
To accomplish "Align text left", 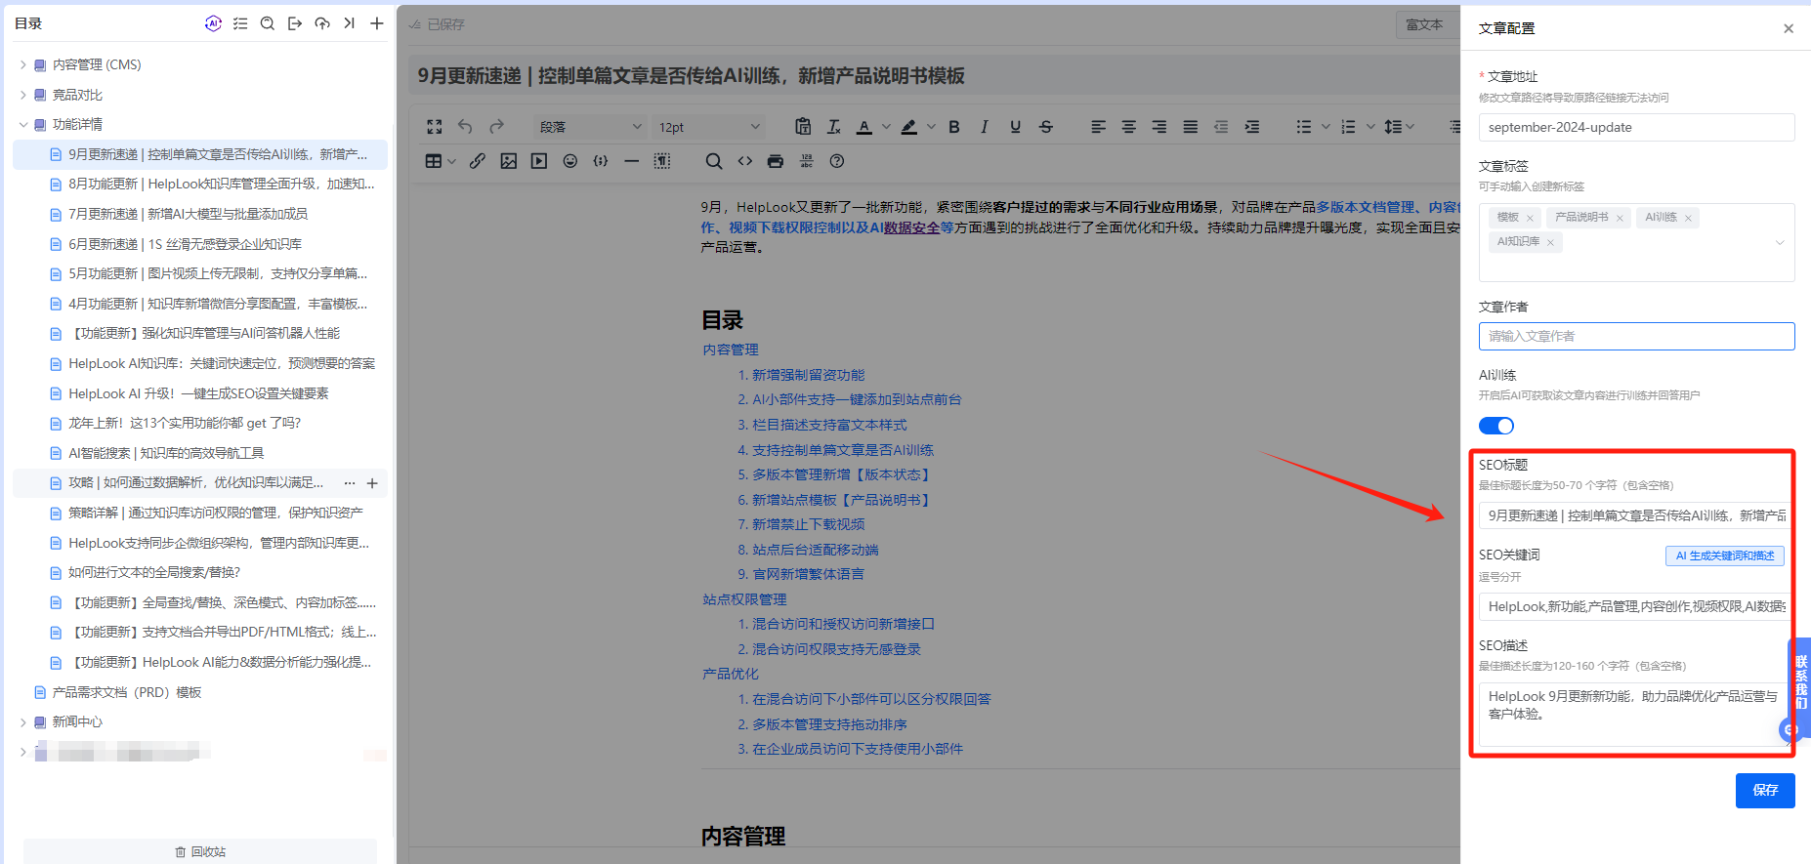I will (1099, 127).
